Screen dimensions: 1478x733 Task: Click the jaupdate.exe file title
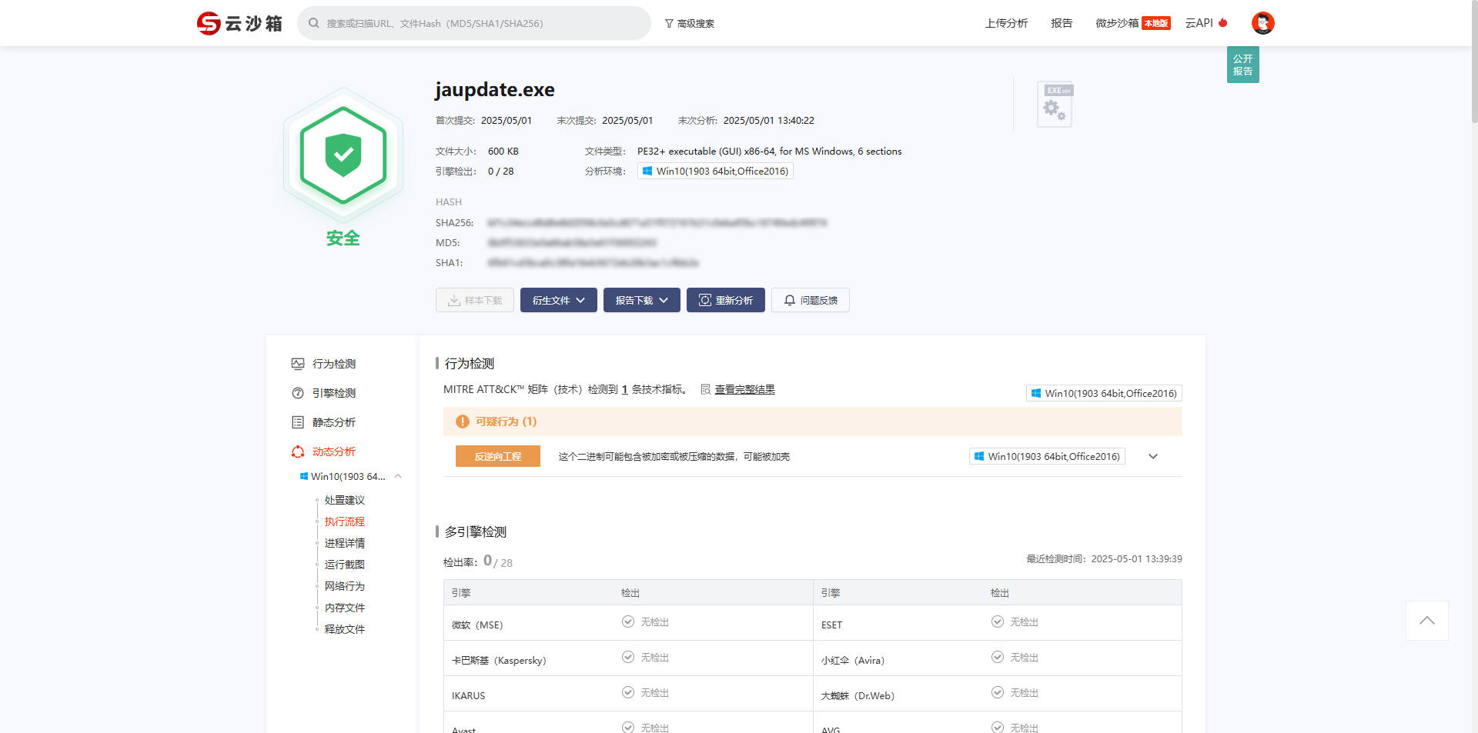tap(495, 90)
